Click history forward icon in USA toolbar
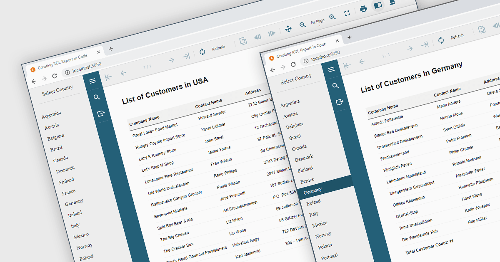The height and width of the screenshot is (262, 500). [x=272, y=33]
